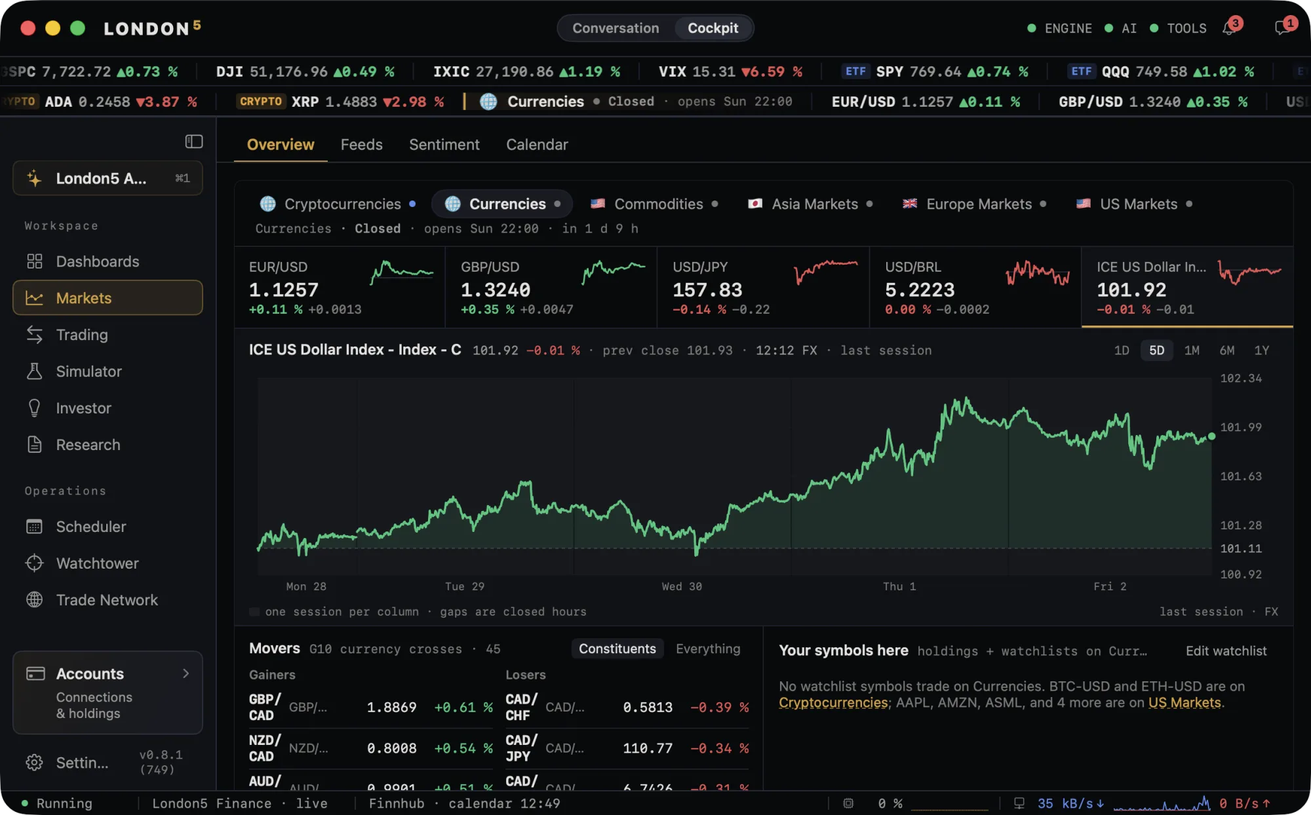
Task: Open Markets in the sidebar
Action: click(108, 298)
